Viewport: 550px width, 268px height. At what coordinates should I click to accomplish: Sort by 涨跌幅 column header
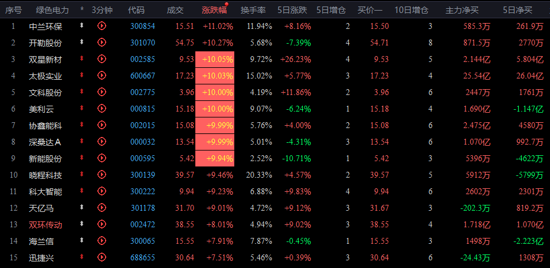click(x=214, y=10)
